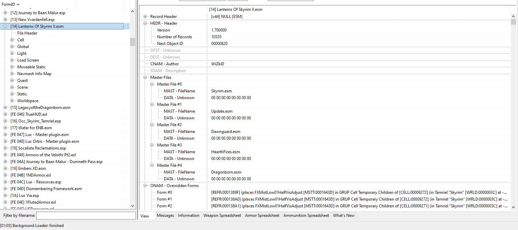Image resolution: width=518 pixels, height=230 pixels.
Task: Expand the Scene group
Action: (x=12, y=87)
